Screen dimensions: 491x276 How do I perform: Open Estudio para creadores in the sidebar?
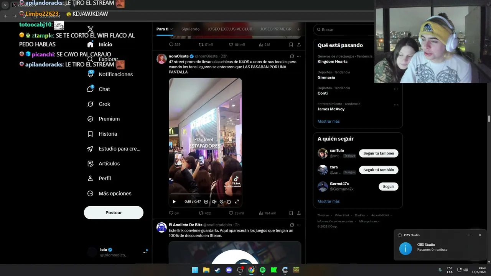tap(114, 149)
